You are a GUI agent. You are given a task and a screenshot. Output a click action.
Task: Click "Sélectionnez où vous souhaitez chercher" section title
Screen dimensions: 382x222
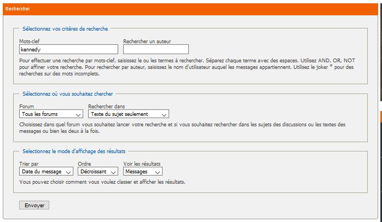(x=68, y=94)
